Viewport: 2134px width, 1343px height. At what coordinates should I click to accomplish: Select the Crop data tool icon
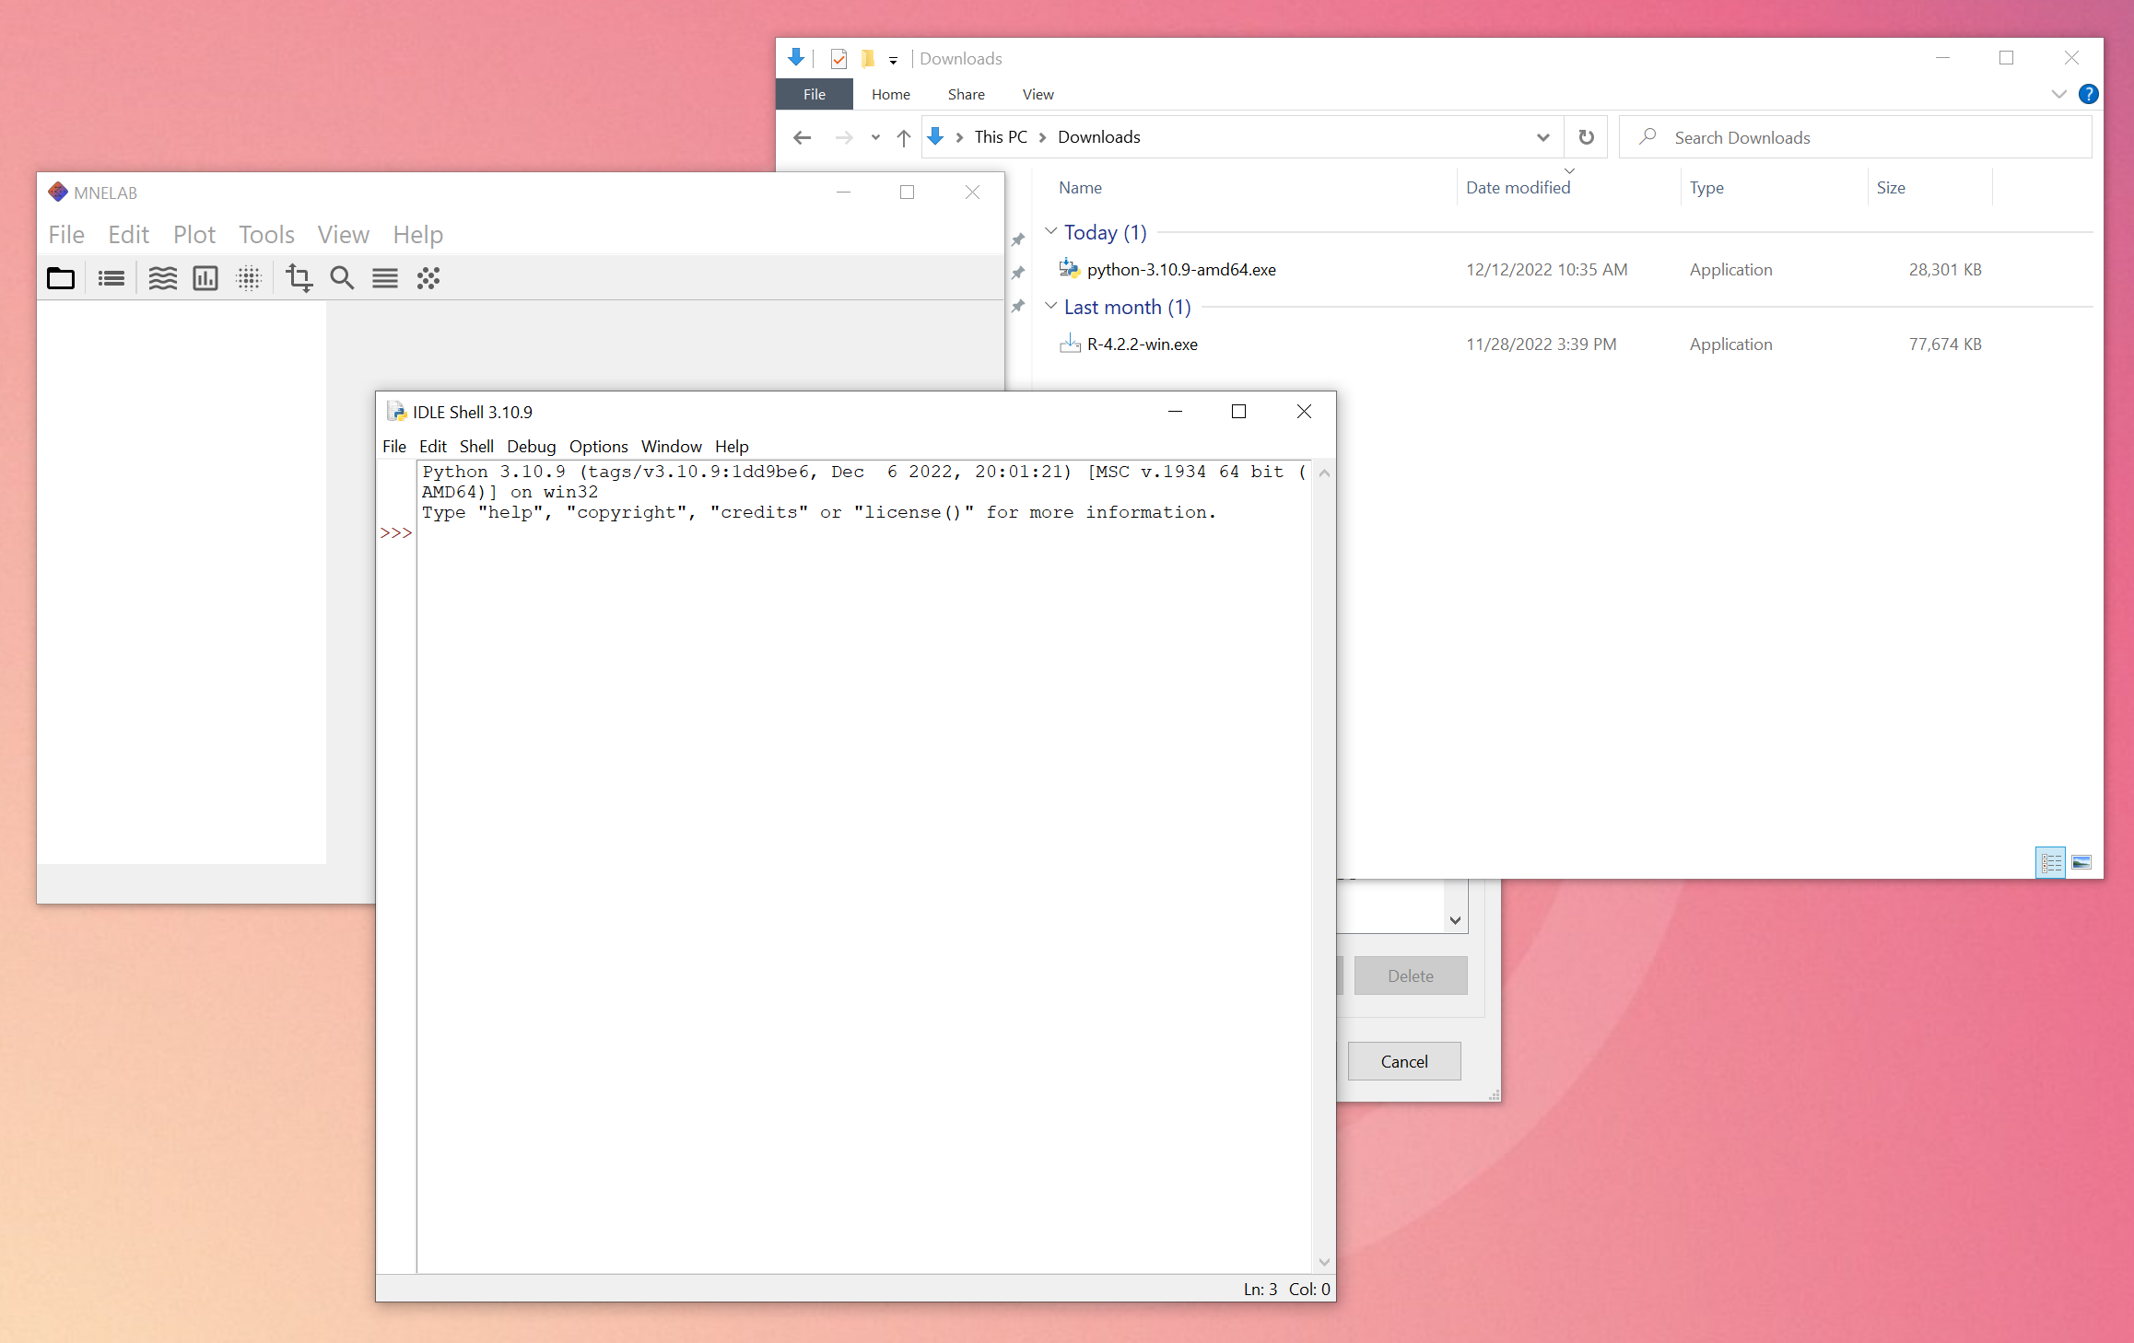pos(299,278)
